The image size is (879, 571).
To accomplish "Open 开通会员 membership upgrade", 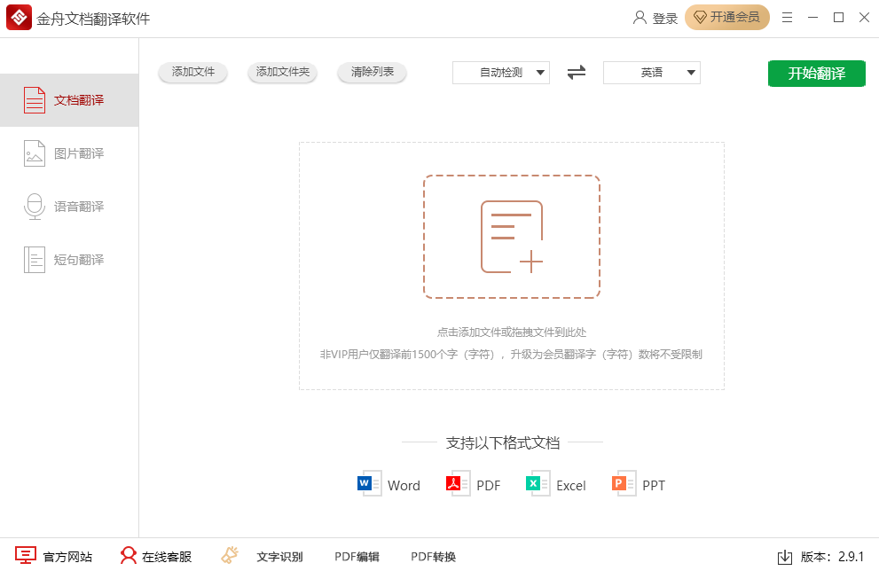I will pos(727,17).
